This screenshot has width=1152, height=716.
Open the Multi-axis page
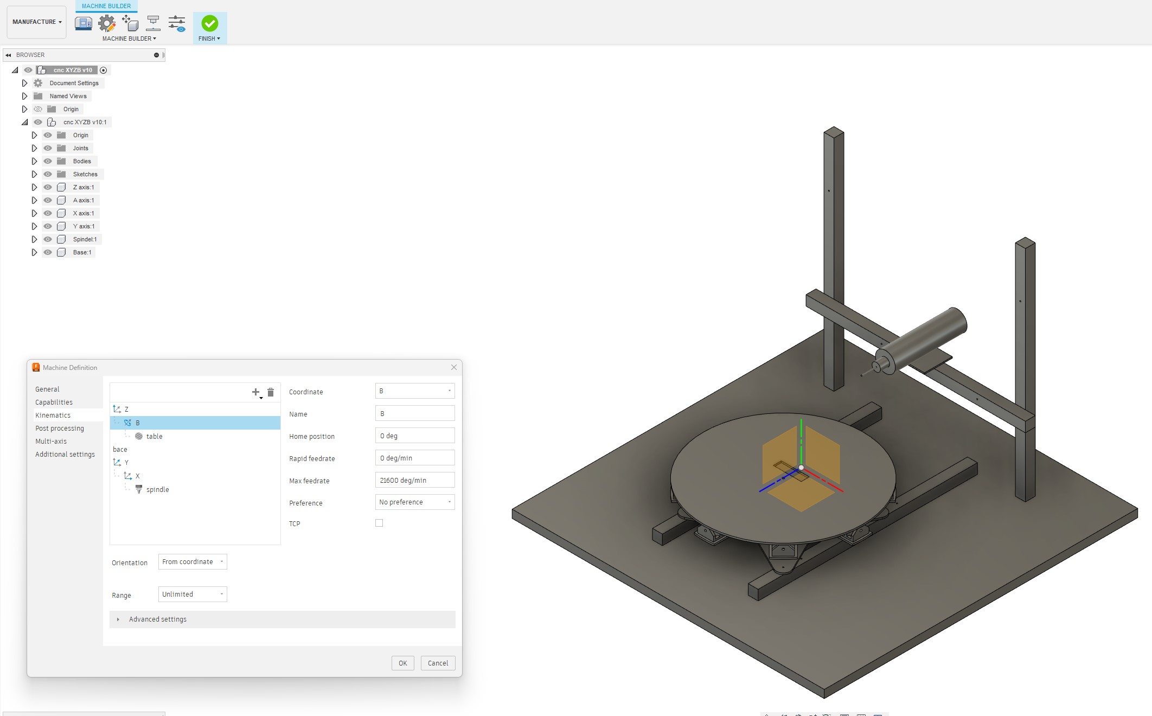pyautogui.click(x=51, y=442)
